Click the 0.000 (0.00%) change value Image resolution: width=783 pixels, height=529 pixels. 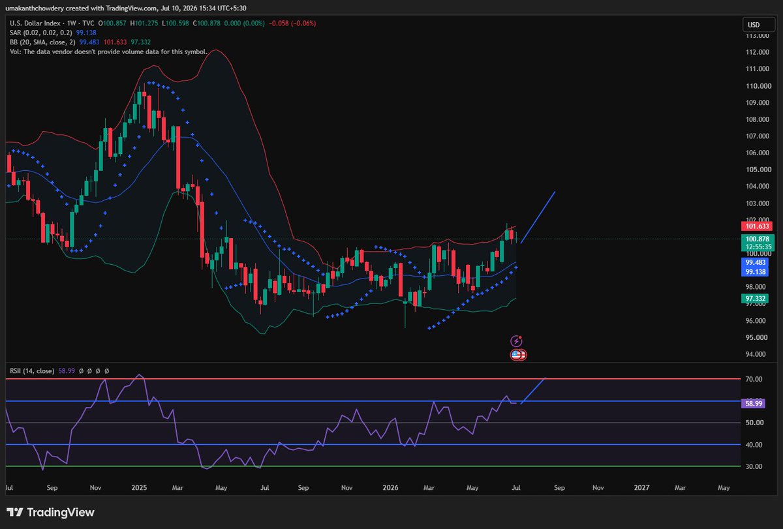[244, 24]
